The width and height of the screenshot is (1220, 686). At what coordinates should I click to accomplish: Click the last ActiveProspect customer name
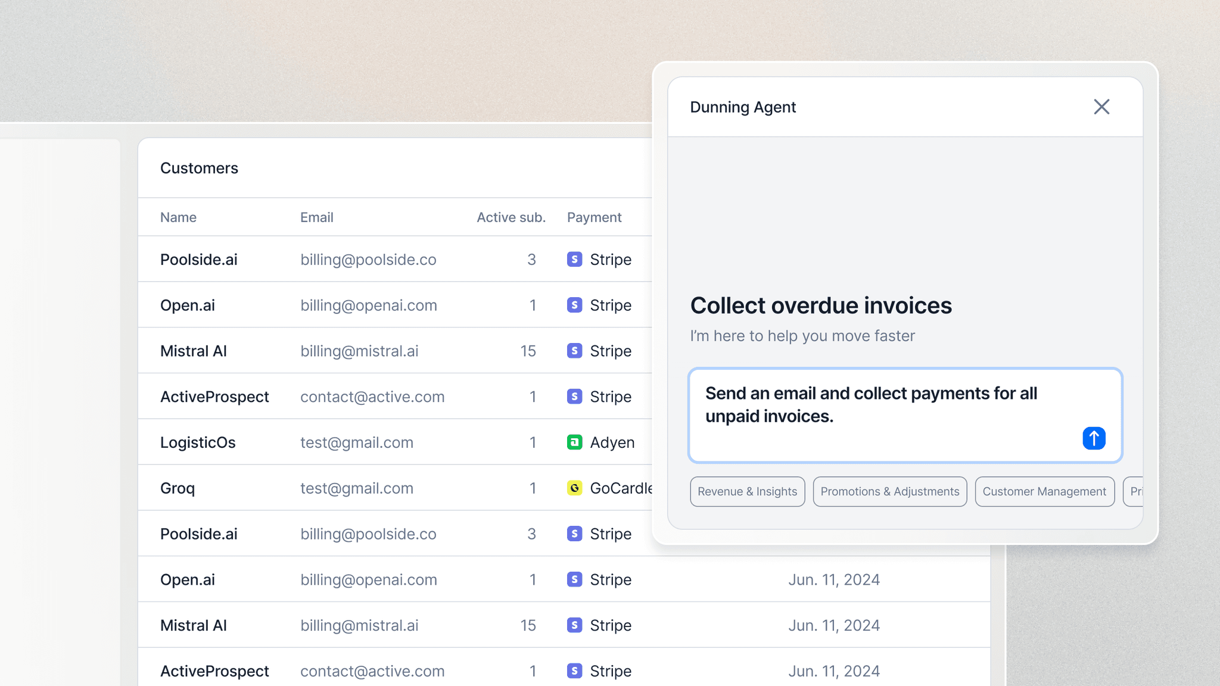tap(214, 671)
